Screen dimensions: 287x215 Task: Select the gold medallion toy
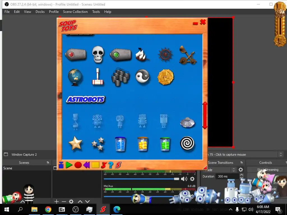tap(165, 77)
